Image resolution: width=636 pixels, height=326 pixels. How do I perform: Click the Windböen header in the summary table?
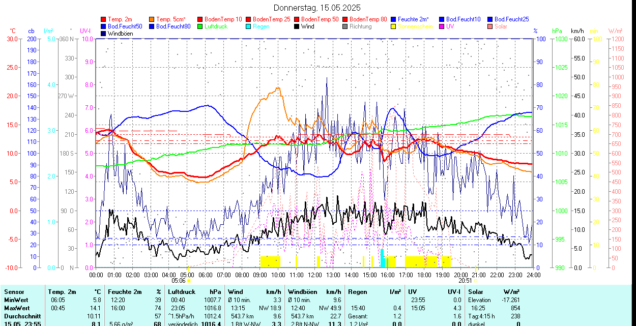[302, 292]
